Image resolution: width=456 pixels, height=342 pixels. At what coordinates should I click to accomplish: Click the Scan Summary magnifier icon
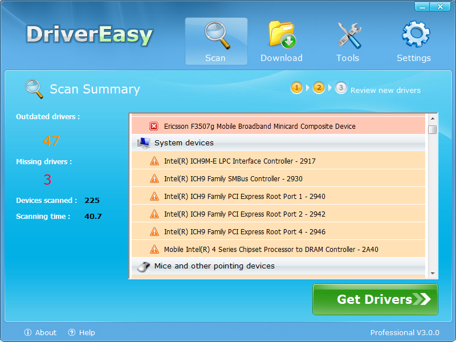tap(34, 89)
